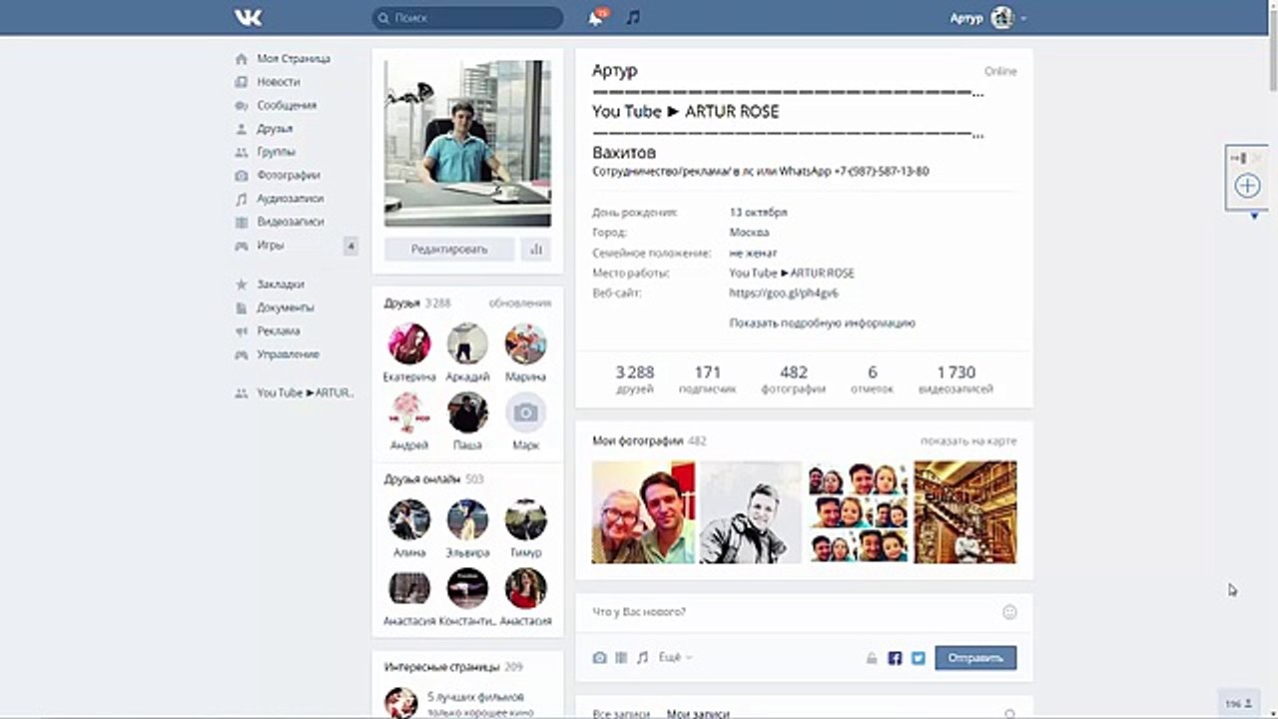Open Друзья in the left sidebar menu

click(275, 129)
